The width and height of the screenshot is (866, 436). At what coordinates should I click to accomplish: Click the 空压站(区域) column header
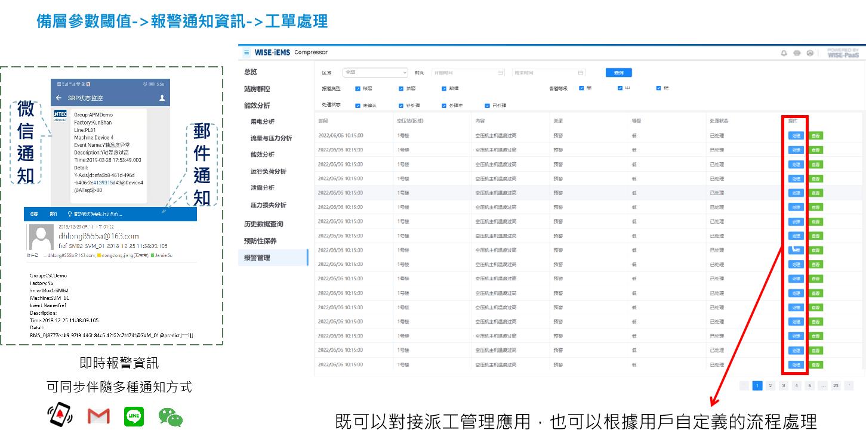click(410, 121)
